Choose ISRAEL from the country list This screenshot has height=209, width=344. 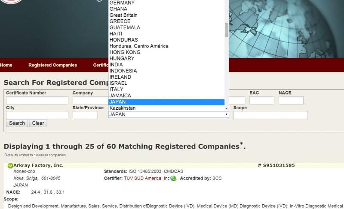166,83
